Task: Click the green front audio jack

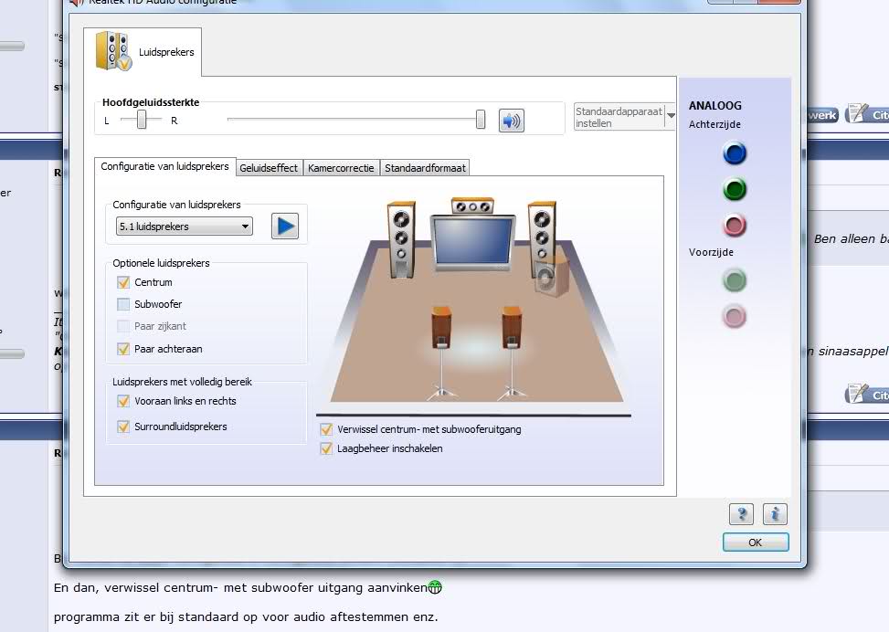Action: pyautogui.click(x=734, y=279)
